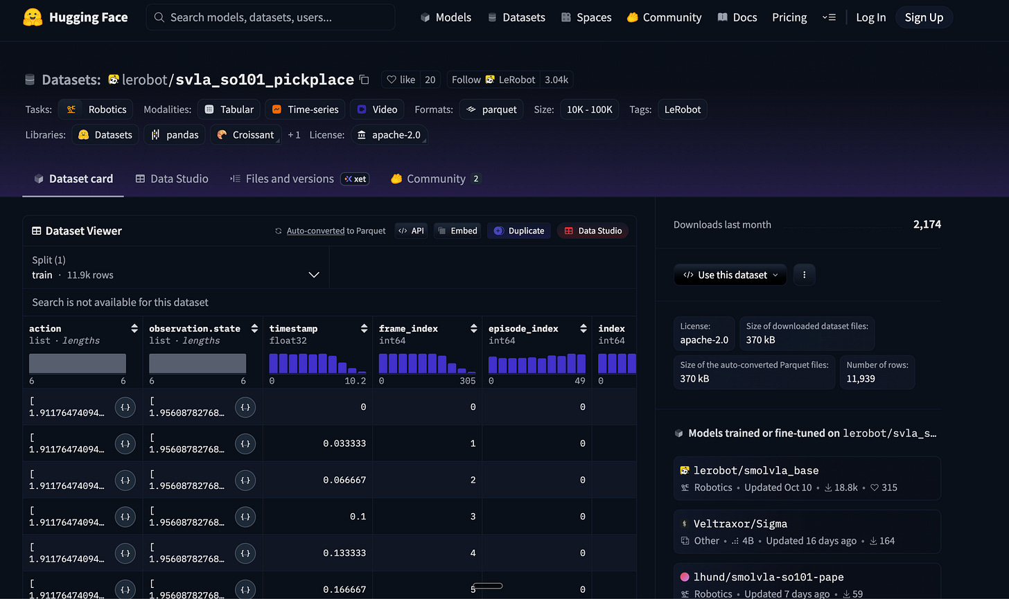Open the lhund/smolvla-so101-pape model

[x=807, y=581]
